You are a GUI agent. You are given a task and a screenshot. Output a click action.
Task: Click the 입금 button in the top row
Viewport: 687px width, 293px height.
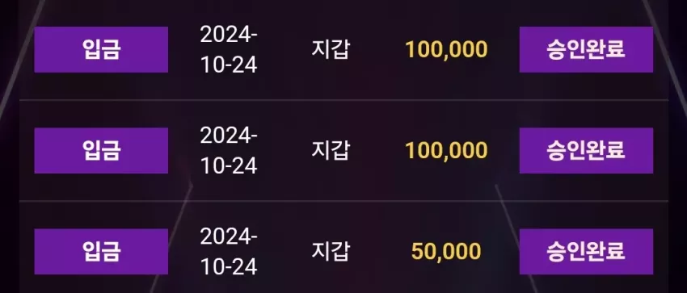[x=101, y=49]
